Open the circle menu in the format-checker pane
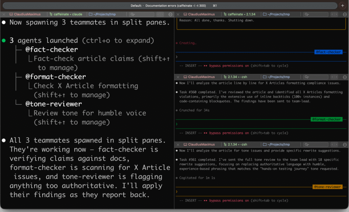The height and width of the screenshot is (212, 349). tap(345, 77)
